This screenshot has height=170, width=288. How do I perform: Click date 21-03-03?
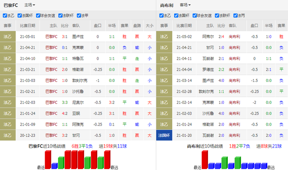pos(27,81)
